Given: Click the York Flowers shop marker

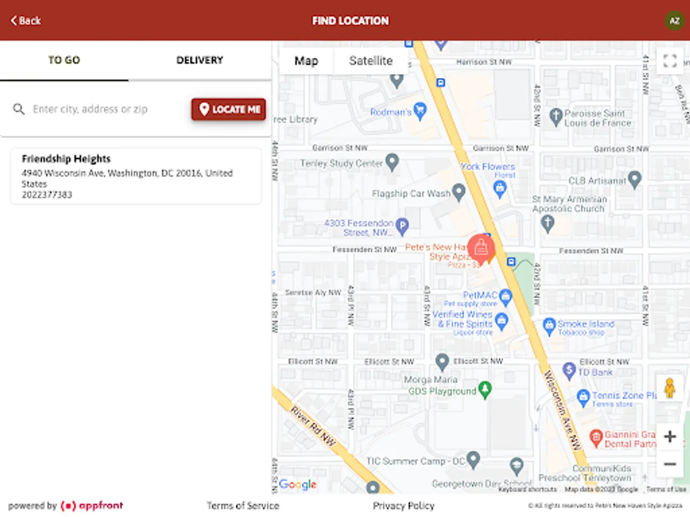Looking at the screenshot, I should coord(500,187).
